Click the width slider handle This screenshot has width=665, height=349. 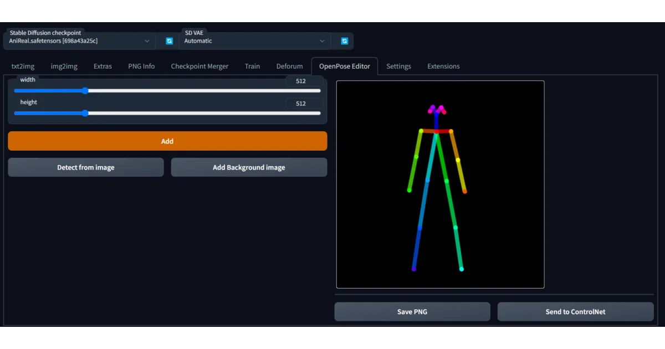click(x=85, y=91)
